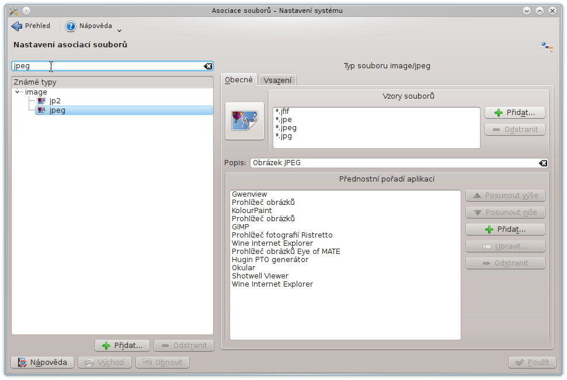Click Přidat below the known types tree
Screen dimensions: 567x380
pos(123,346)
